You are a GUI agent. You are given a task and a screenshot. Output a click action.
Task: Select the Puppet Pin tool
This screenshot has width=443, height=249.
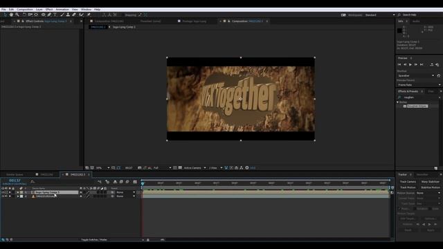[x=89, y=15]
